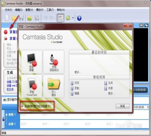This screenshot has width=151, height=136.
Task: Click 创建 web link in 生成 panel
Action: coord(12,86)
